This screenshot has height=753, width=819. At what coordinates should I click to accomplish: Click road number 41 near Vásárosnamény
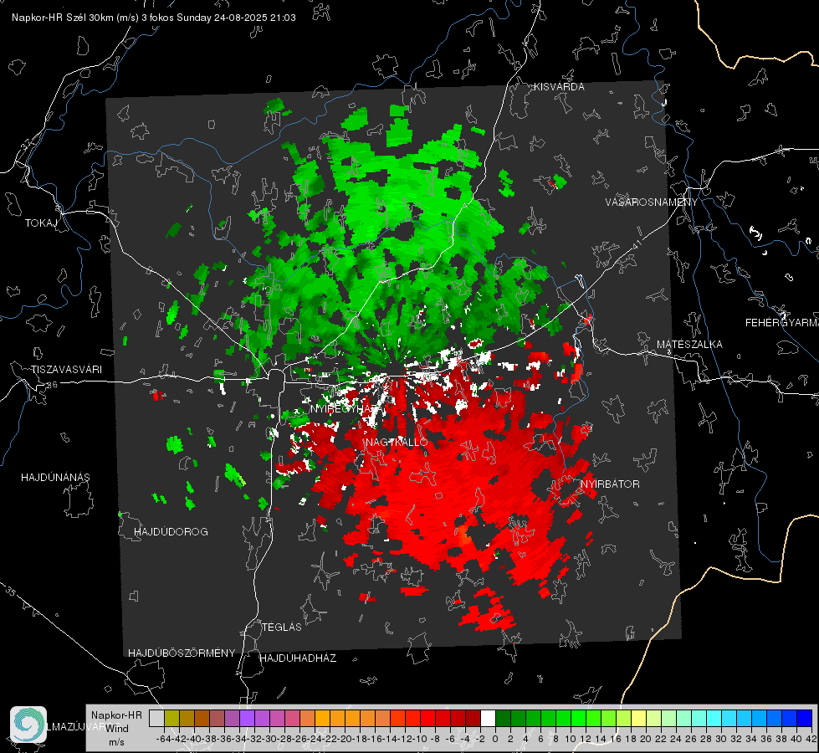[636, 244]
